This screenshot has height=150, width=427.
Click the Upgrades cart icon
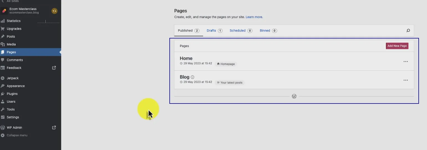click(x=3, y=29)
